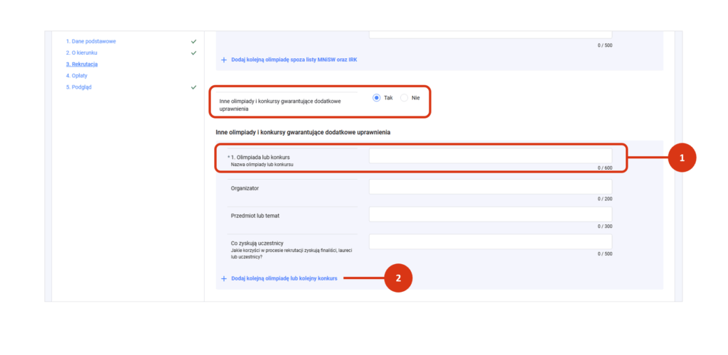Select the 'Nie' radio button
The image size is (728, 355).
405,97
